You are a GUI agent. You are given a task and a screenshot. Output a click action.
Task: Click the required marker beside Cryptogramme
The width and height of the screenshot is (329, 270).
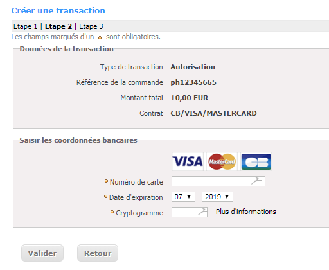coord(112,212)
